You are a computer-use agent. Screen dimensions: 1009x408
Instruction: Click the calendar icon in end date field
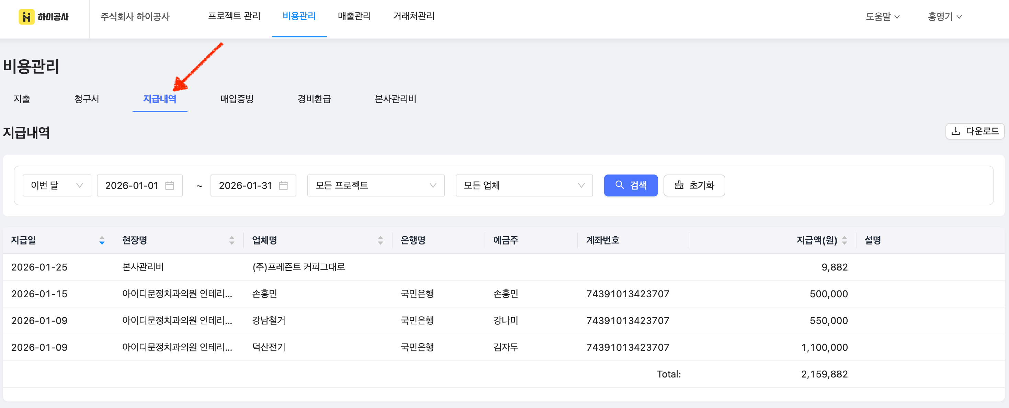click(283, 185)
